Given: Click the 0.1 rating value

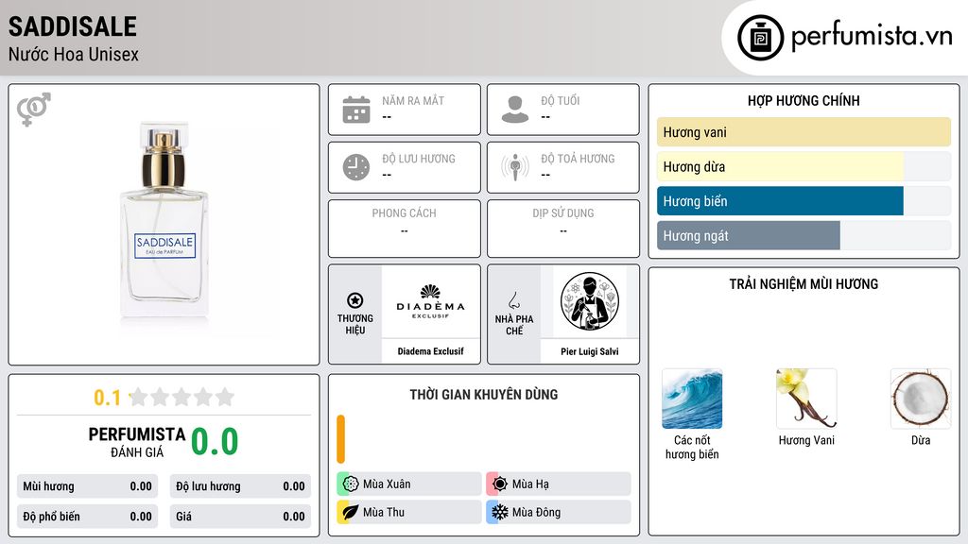Looking at the screenshot, I should coord(108,398).
